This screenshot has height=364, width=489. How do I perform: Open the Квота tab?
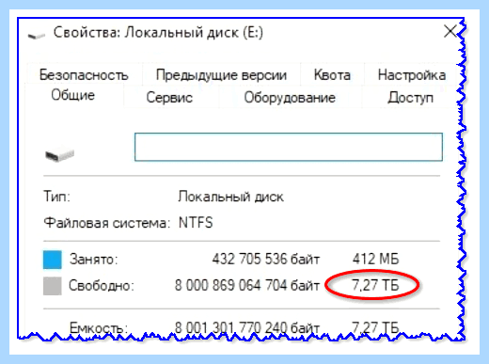coord(332,75)
